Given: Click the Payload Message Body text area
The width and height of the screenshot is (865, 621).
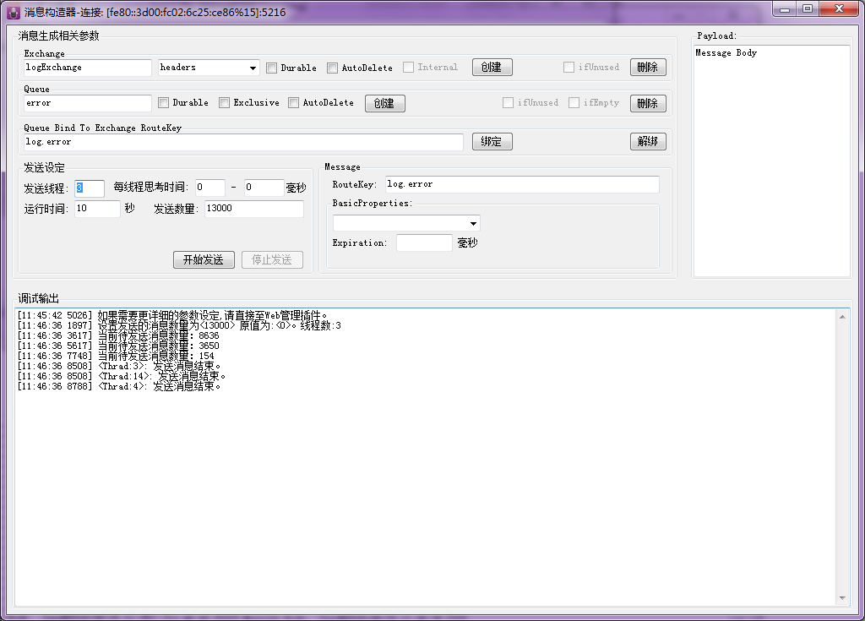Looking at the screenshot, I should coord(770,161).
